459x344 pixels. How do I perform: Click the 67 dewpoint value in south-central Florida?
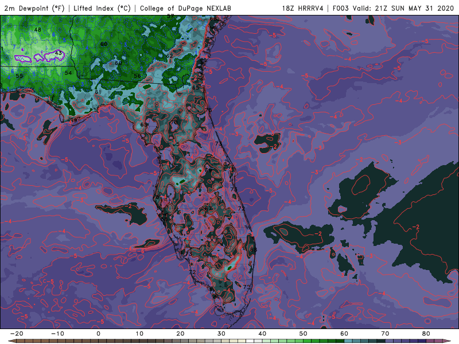pos(208,209)
